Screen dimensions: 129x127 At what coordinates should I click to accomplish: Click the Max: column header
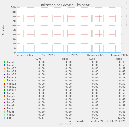[x=119, y=59]
